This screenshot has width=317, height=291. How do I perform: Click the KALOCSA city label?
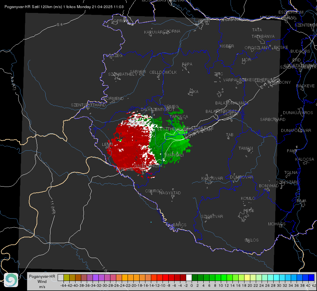tap(305, 159)
